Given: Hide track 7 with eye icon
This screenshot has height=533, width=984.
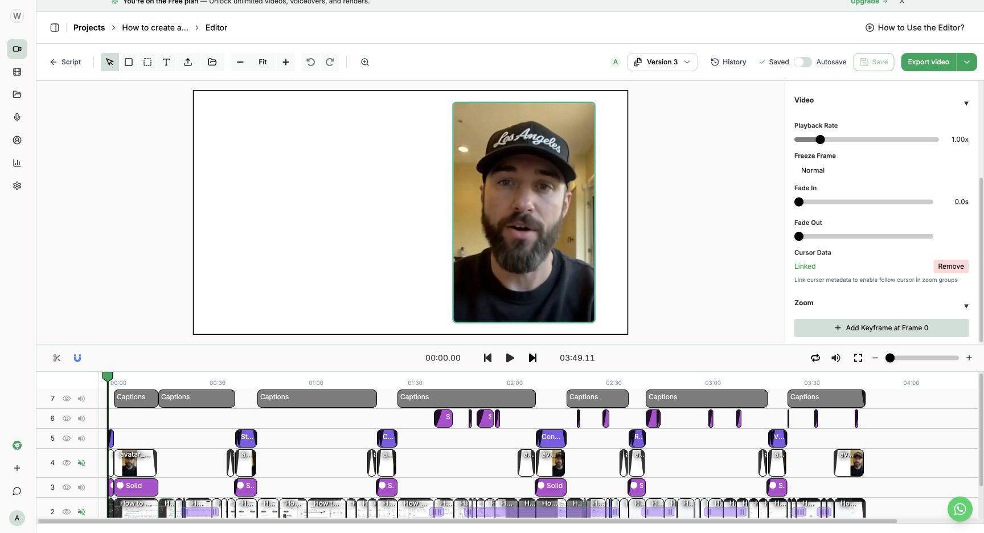Looking at the screenshot, I should (67, 399).
